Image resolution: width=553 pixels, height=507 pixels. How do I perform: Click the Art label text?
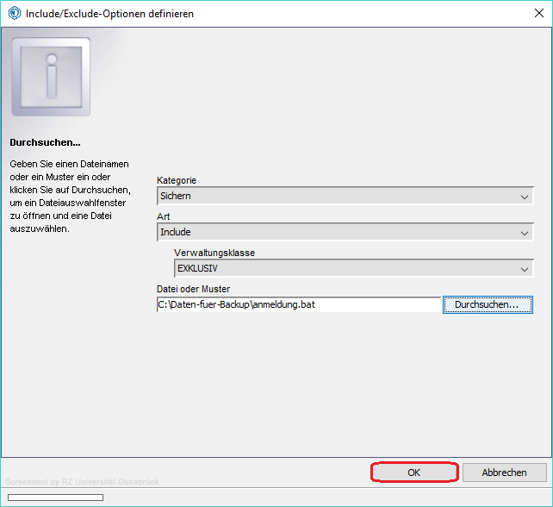[162, 216]
